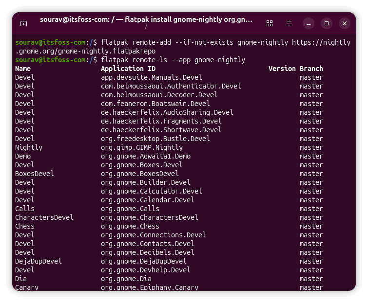368x303 pixels.
Task: Click org.gnome.Epiphany.Canary application ID
Action: [150, 287]
